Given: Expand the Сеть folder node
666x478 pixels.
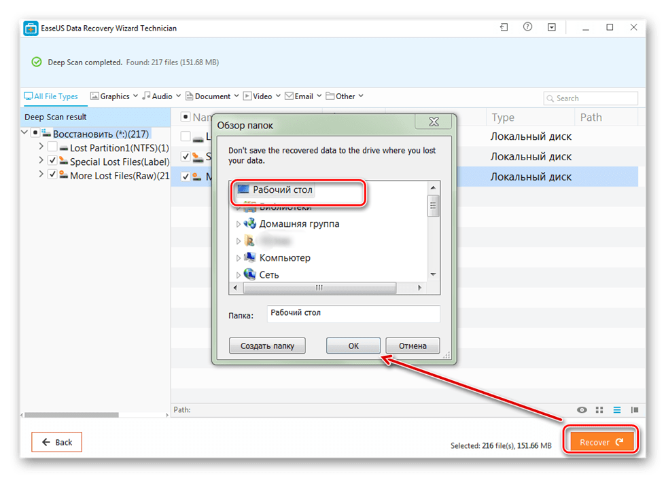Looking at the screenshot, I should point(238,275).
